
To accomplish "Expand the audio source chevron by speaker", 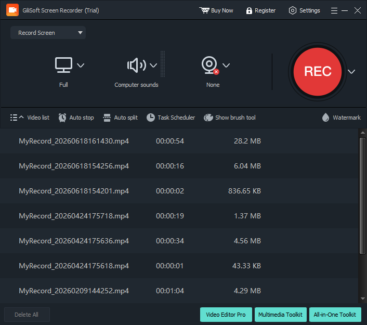I will pyautogui.click(x=153, y=66).
